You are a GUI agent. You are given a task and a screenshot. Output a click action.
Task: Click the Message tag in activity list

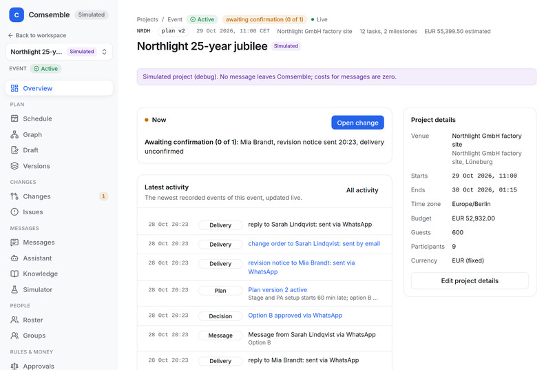coord(220,336)
